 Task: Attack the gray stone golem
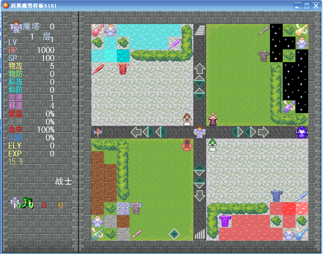pos(264,56)
